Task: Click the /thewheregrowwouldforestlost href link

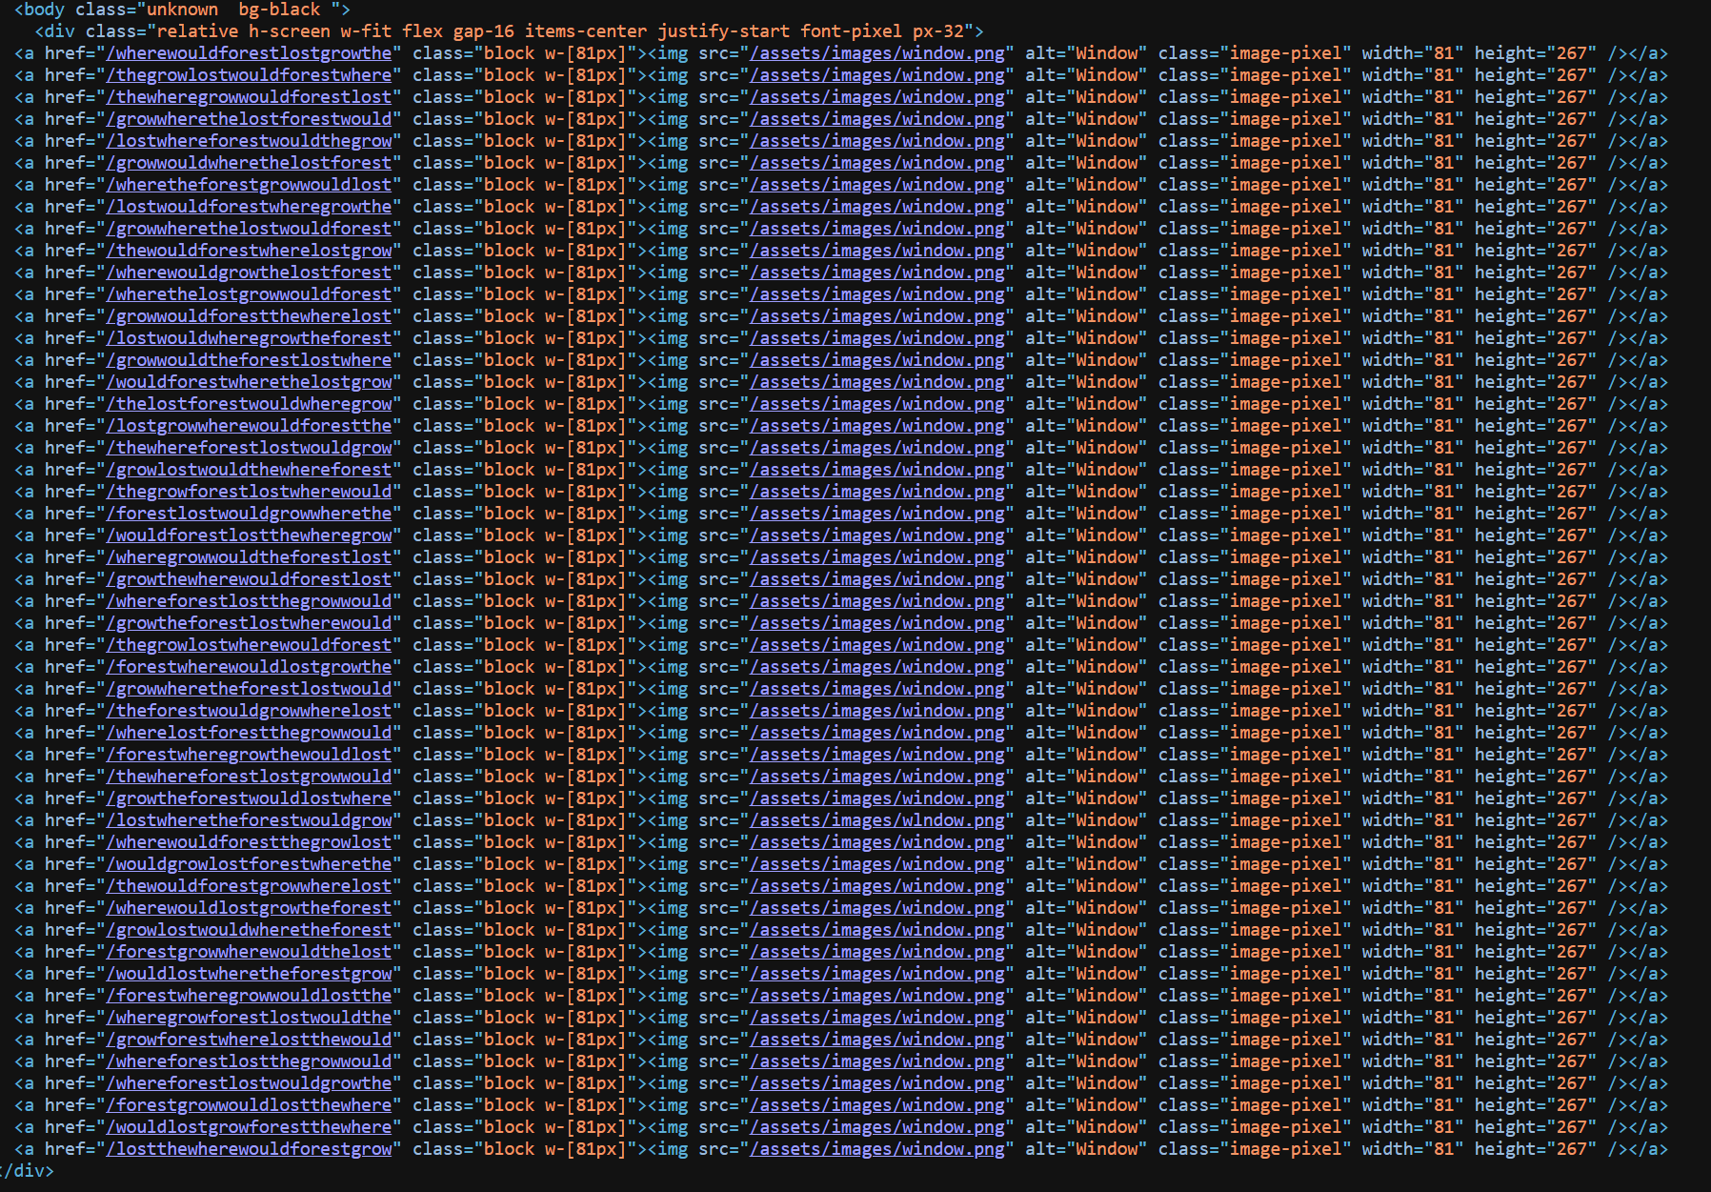Action: [x=249, y=97]
